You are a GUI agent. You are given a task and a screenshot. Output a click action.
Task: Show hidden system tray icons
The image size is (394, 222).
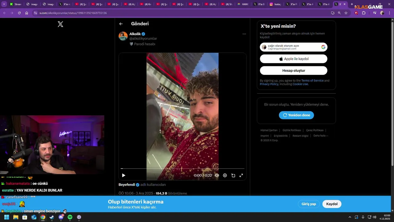coord(350,217)
